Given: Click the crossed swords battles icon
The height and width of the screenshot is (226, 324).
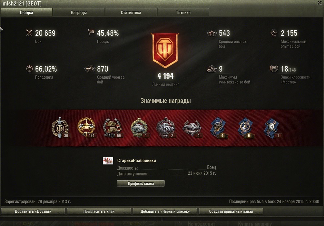Looking at the screenshot, I should 29,33.
